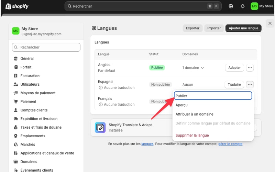Image resolution: width=275 pixels, height=172 pixels.
Task: Open the three-dot menu for Anglais
Action: 250,68
